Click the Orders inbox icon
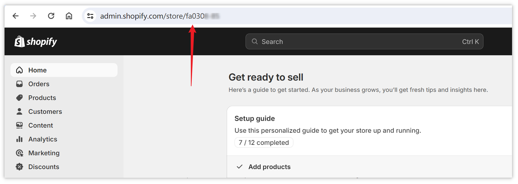 point(19,84)
